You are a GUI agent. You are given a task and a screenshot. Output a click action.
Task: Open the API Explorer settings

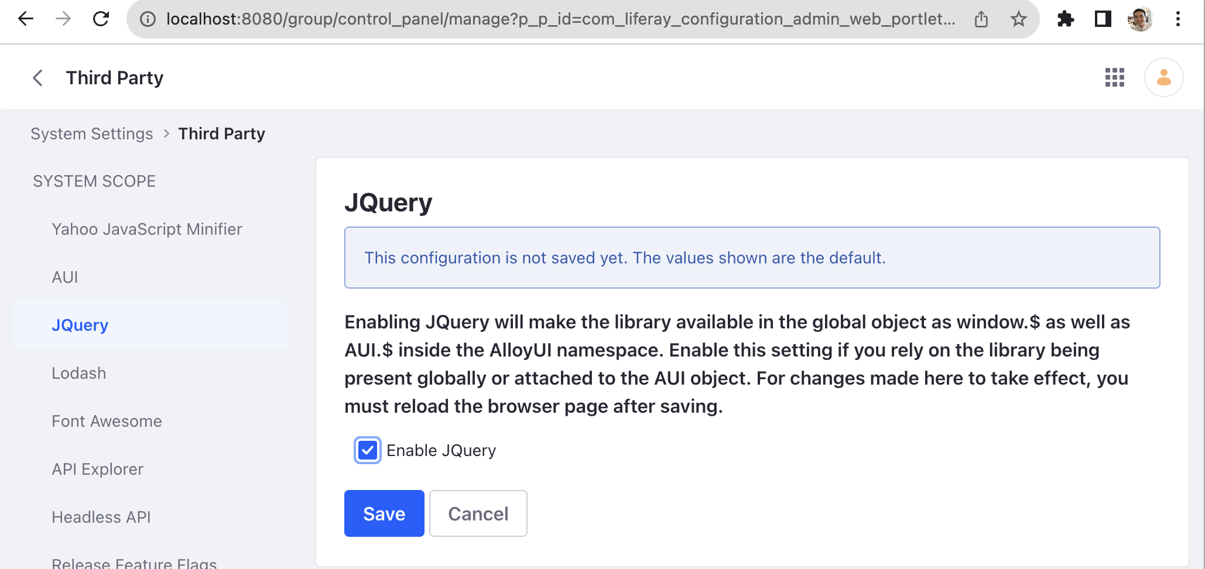coord(97,469)
